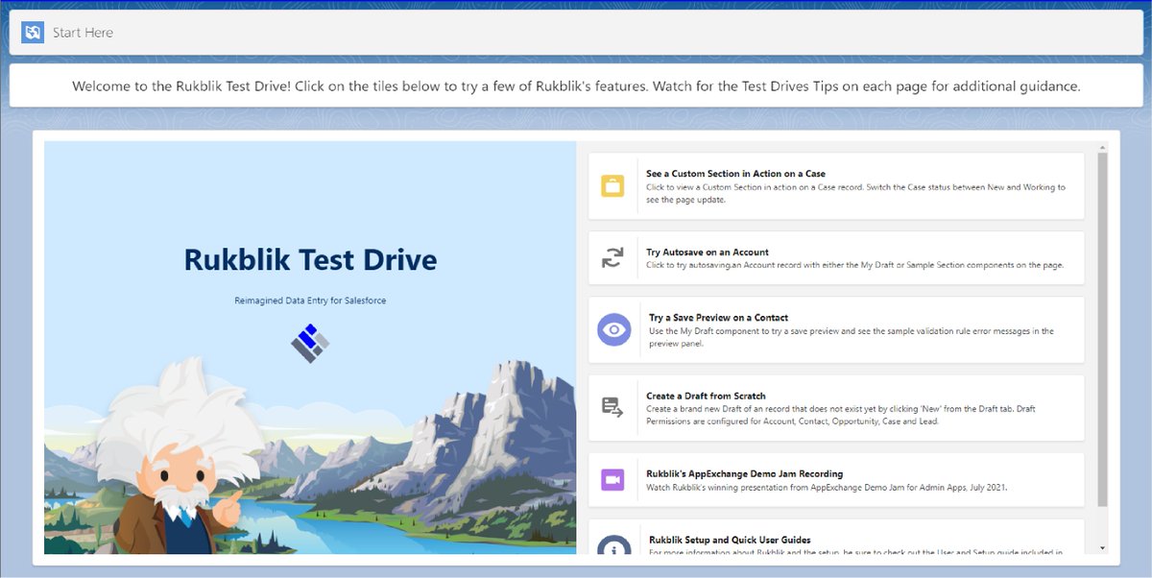This screenshot has width=1152, height=578.
Task: Click the Draft Permissions description text
Action: tap(840, 415)
